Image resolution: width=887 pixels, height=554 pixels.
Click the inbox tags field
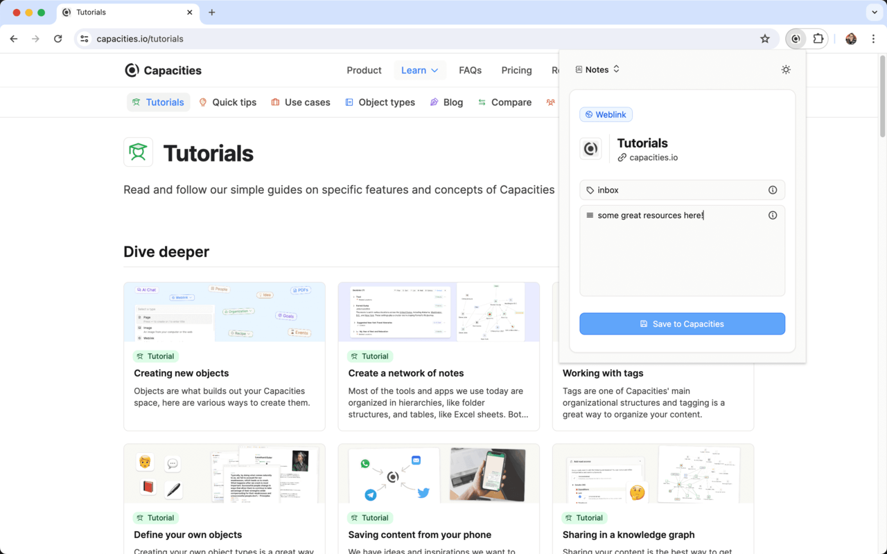683,190
